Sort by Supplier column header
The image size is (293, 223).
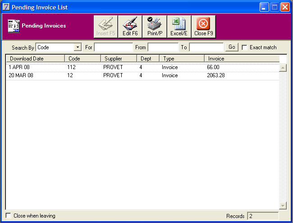119,59
